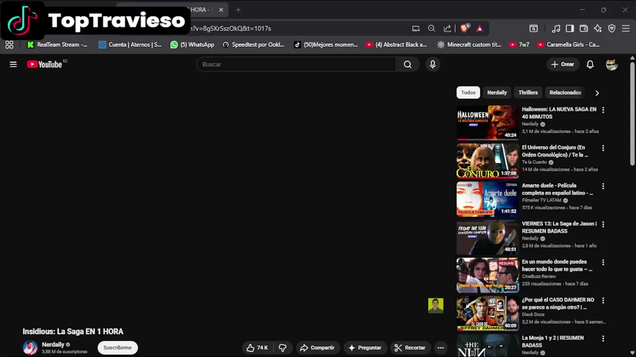Open Leo AI sparkle icon
The width and height of the screenshot is (636, 357).
tap(598, 28)
